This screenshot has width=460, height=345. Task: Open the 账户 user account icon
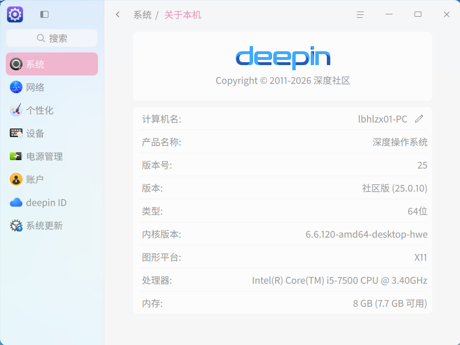(16, 179)
